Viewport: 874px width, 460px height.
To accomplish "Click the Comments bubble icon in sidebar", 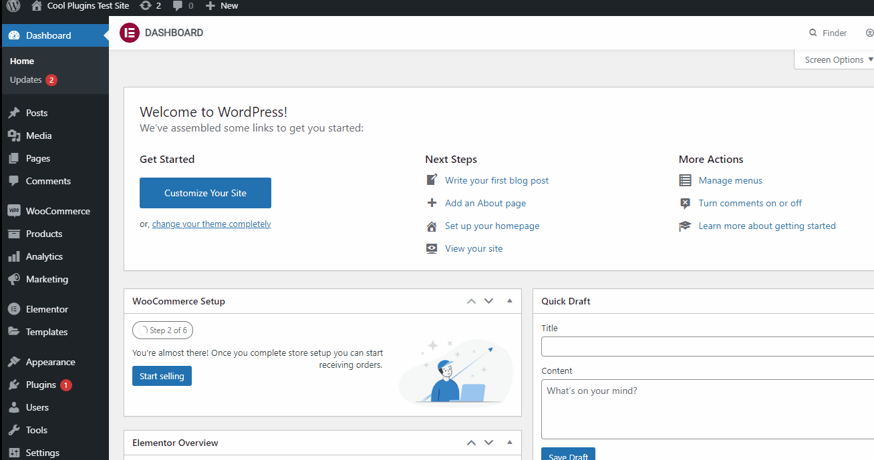I will click(14, 181).
